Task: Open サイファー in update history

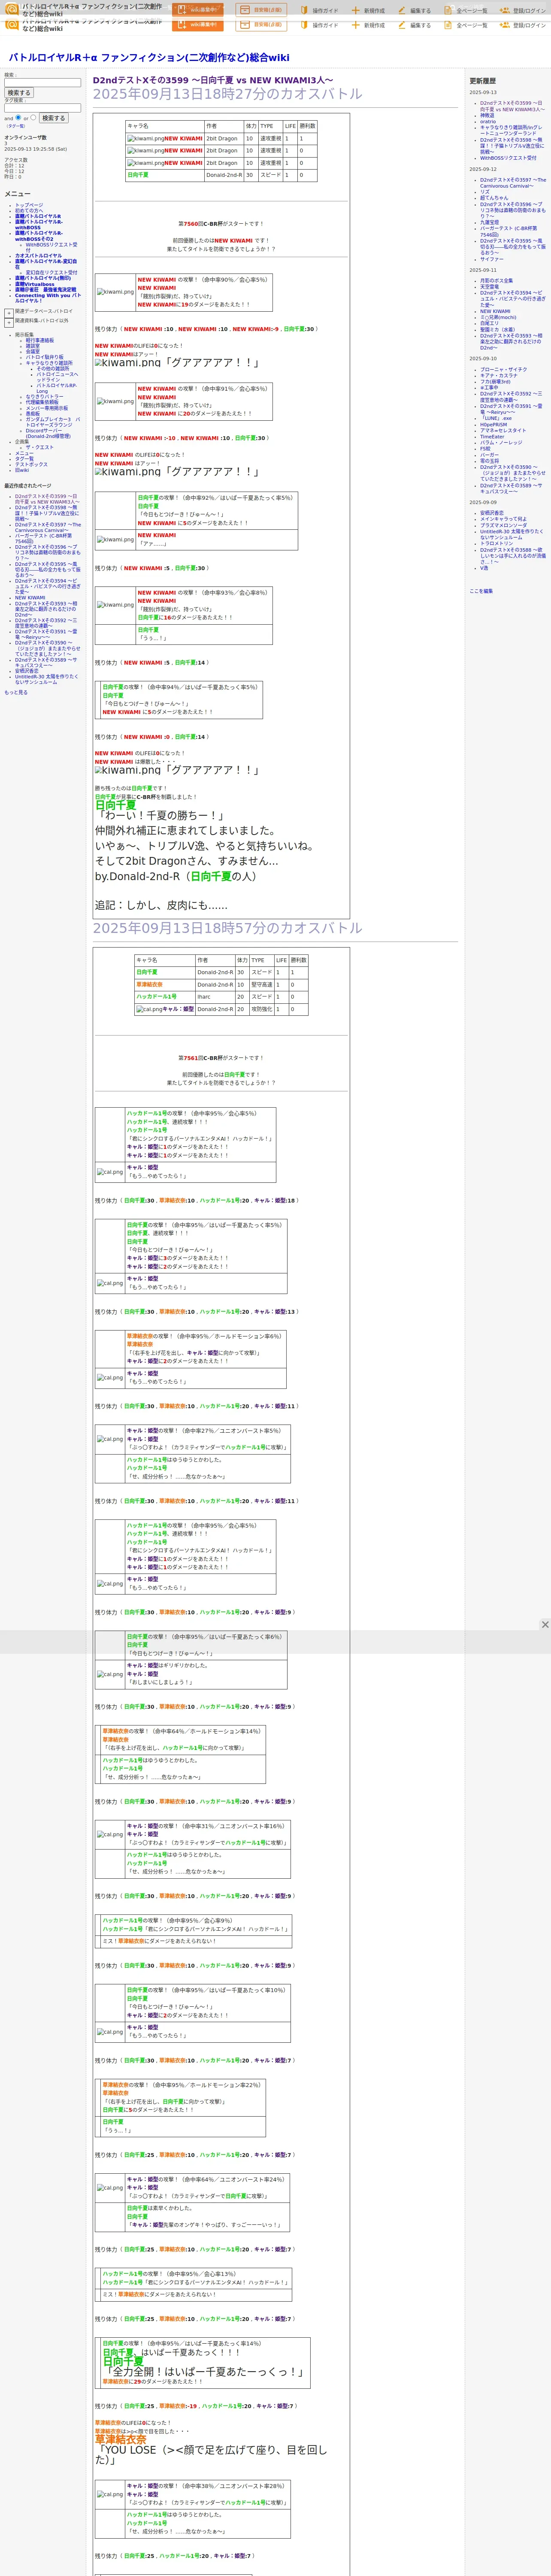Action: (x=492, y=259)
